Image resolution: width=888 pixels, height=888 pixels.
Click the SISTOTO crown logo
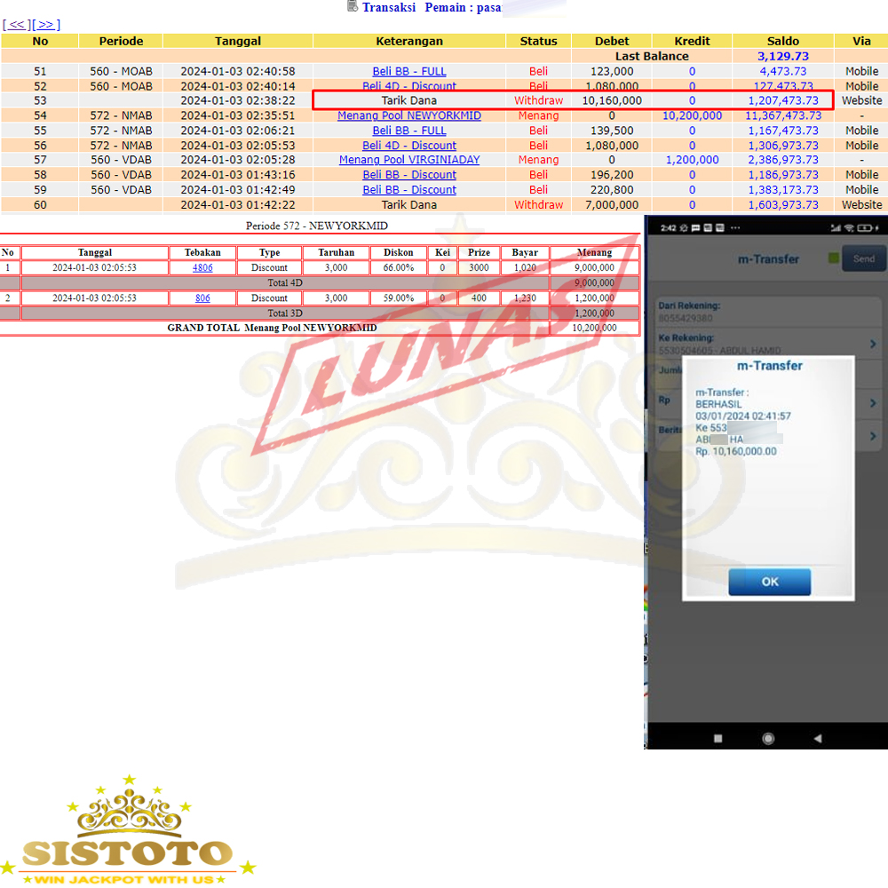(127, 830)
